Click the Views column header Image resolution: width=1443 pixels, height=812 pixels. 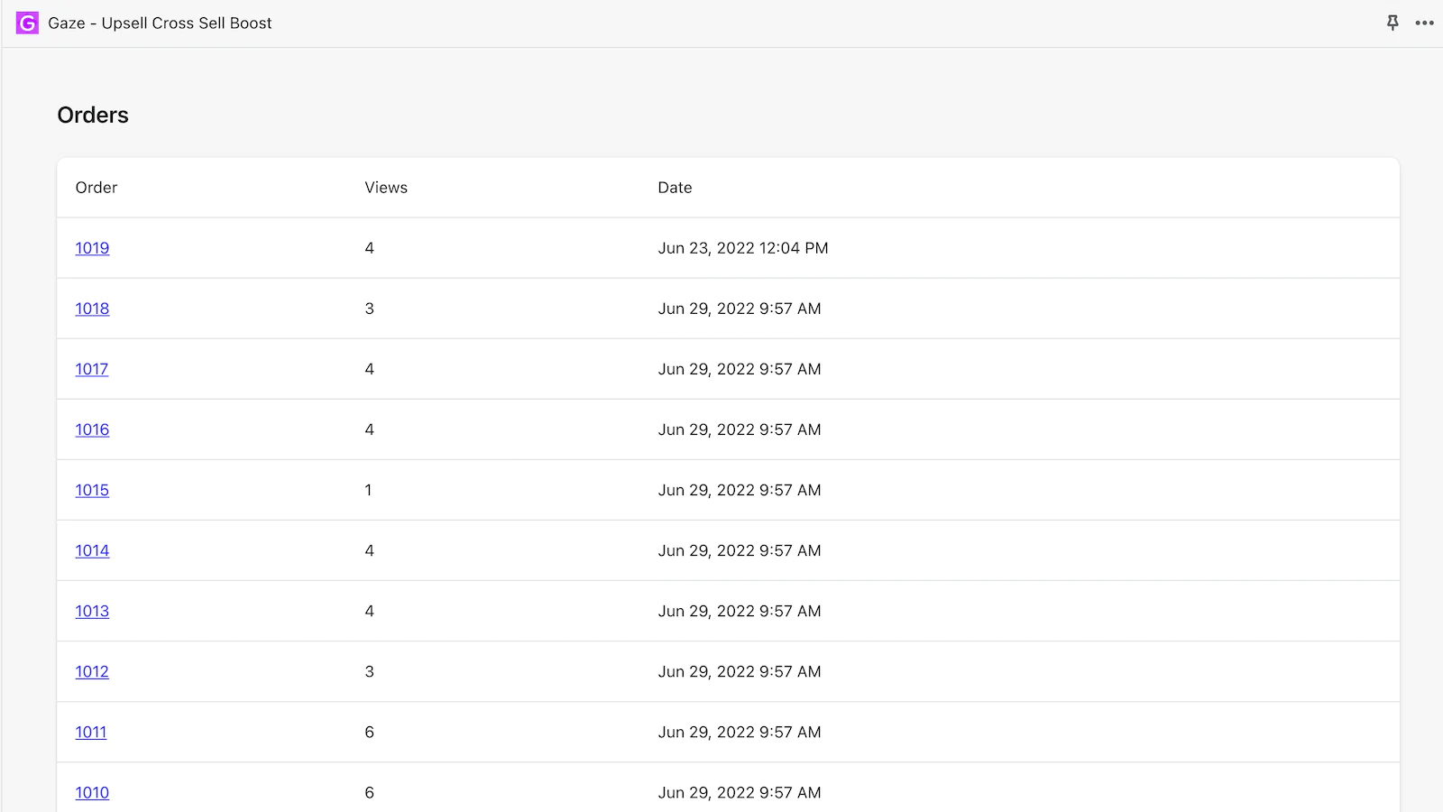click(386, 188)
